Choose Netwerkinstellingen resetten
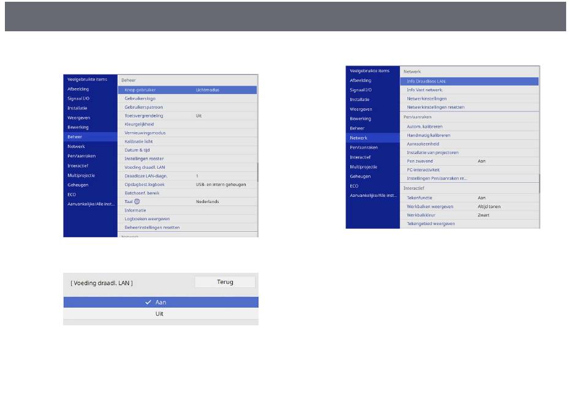Viewport: 582px width, 403px height. click(469, 107)
